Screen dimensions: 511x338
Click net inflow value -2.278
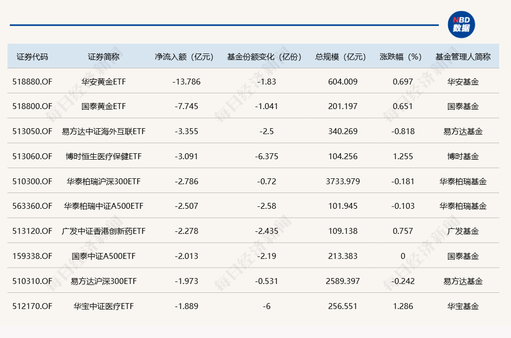click(186, 231)
